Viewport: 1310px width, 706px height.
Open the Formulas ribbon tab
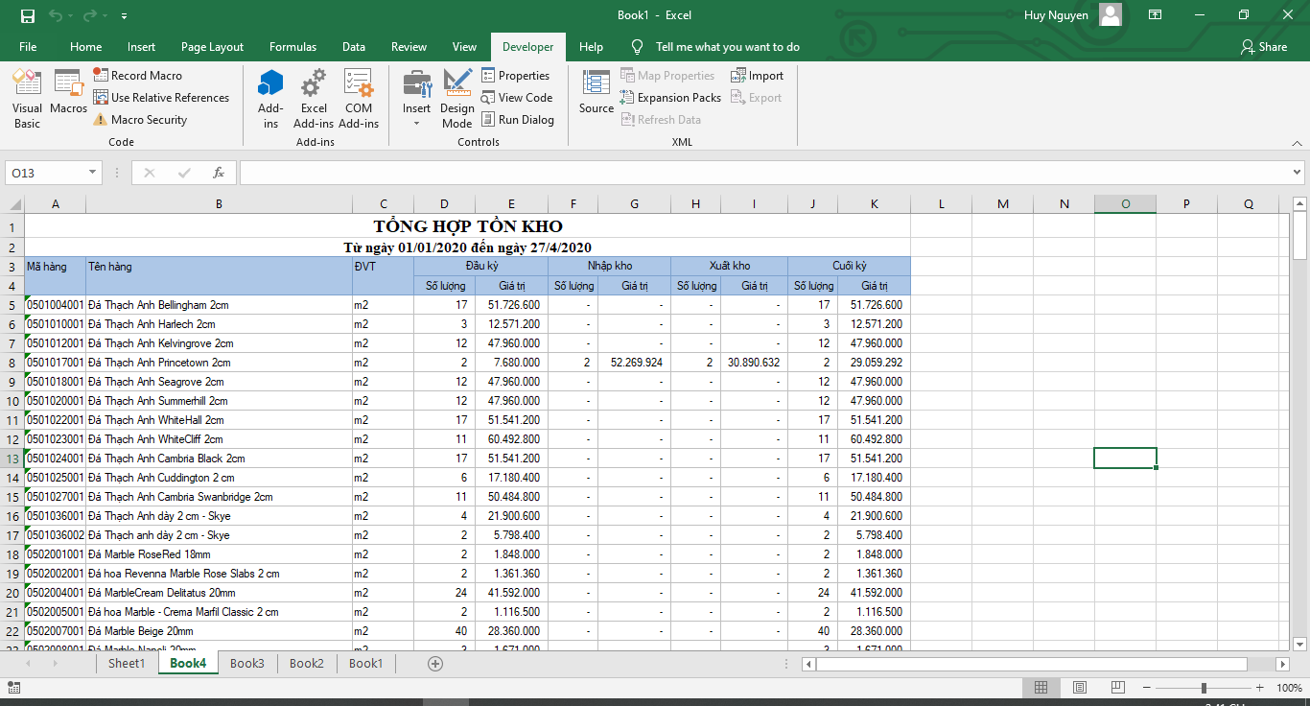[292, 47]
